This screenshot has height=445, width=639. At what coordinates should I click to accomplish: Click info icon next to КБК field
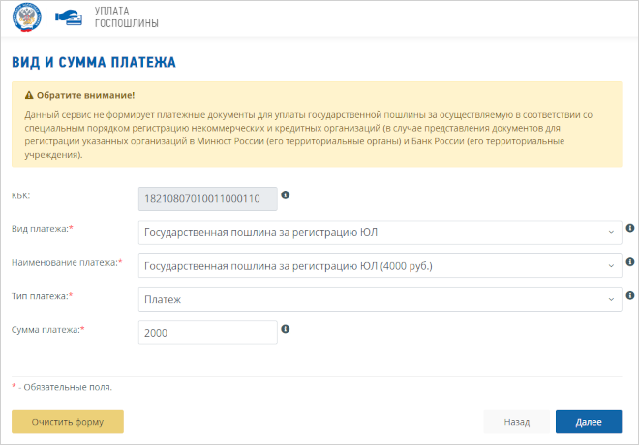286,195
